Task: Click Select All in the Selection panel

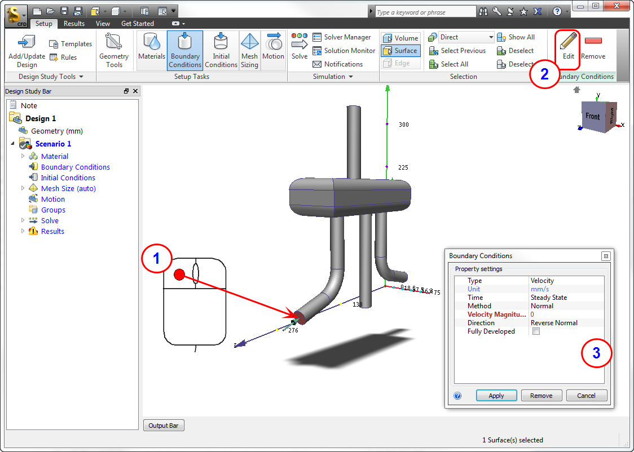Action: pyautogui.click(x=449, y=64)
